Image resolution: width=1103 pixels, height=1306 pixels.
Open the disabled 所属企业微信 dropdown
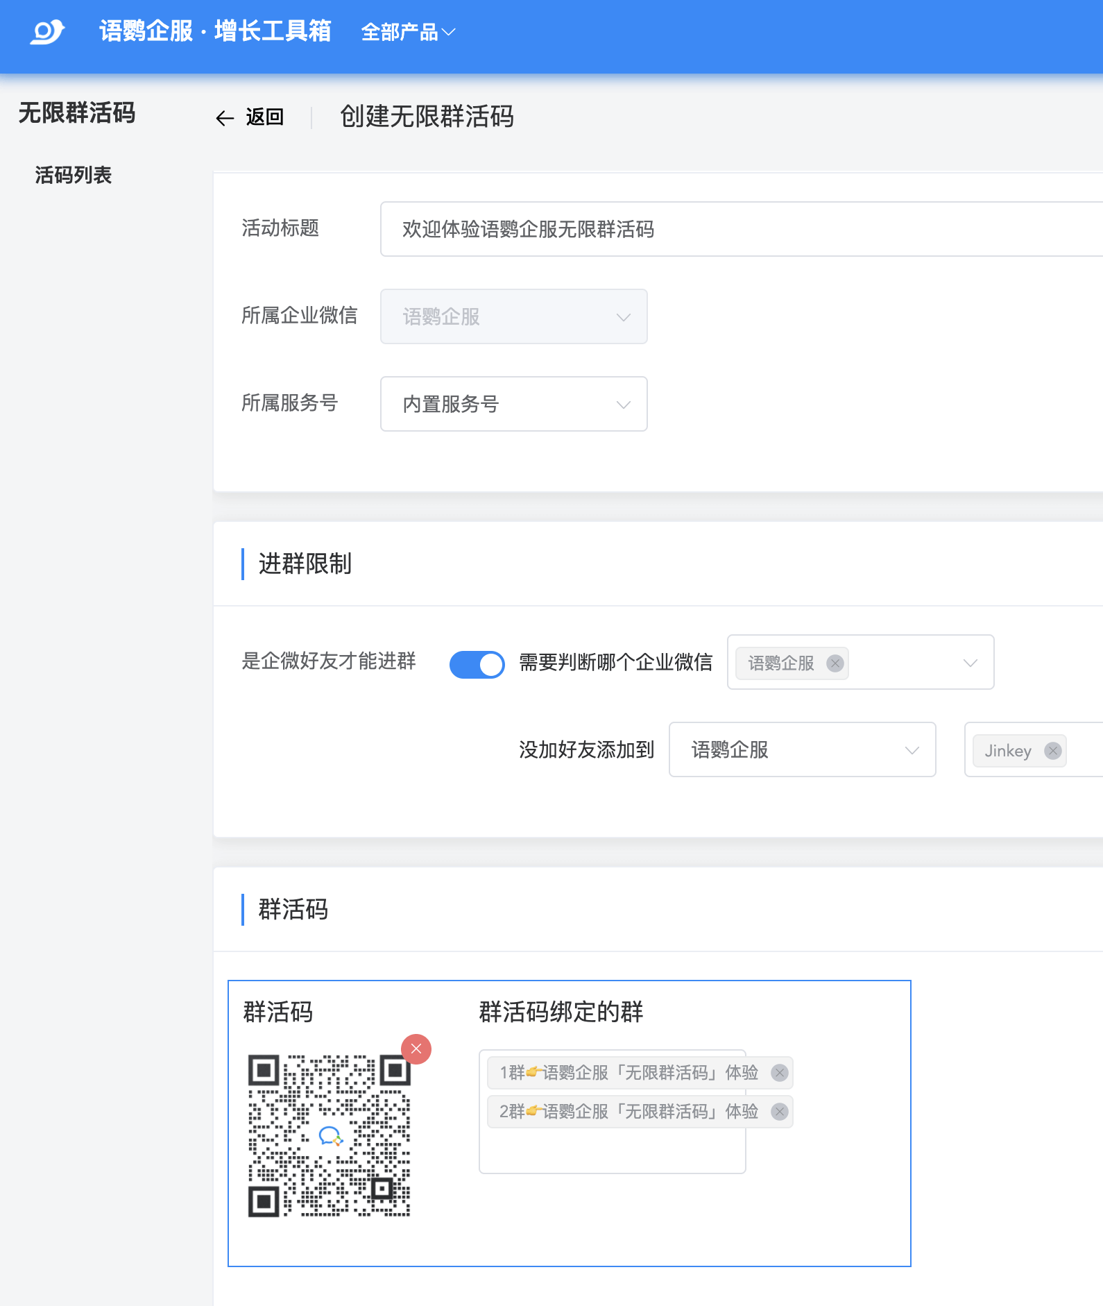point(513,316)
